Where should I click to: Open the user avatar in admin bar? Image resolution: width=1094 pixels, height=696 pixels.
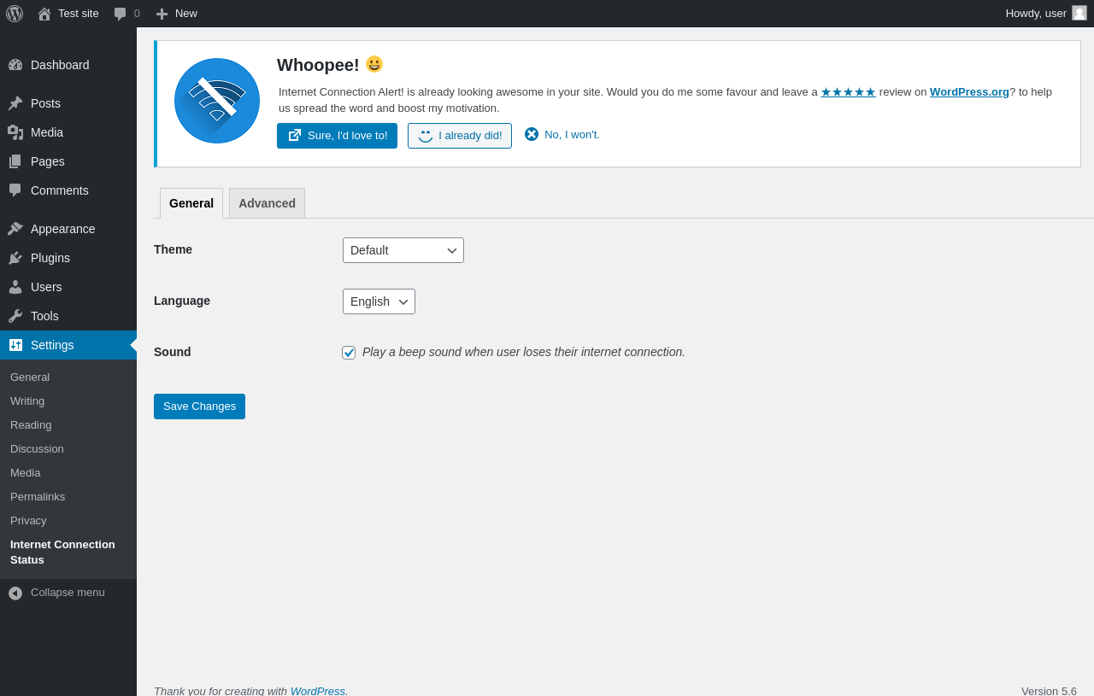[1079, 13]
